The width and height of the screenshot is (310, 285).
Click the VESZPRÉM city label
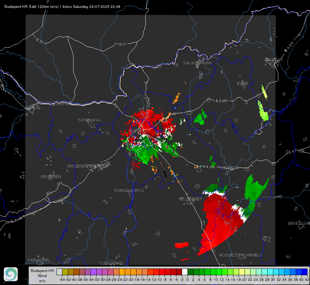coord(51,176)
